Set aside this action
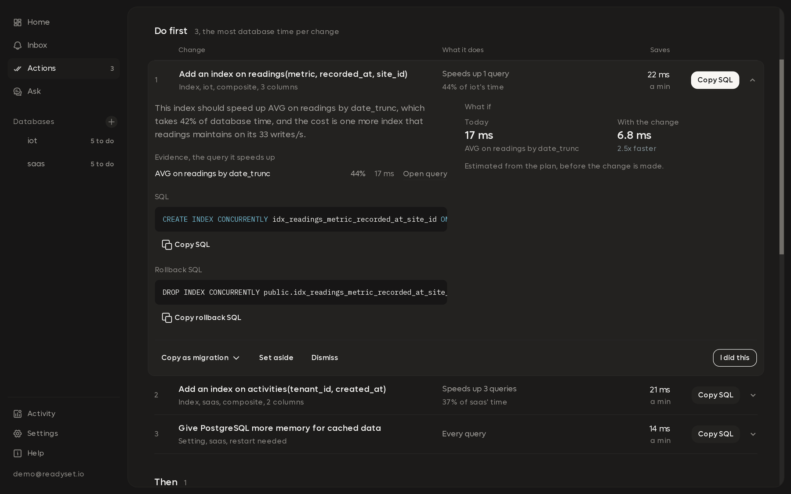This screenshot has height=494, width=791. [x=276, y=358]
